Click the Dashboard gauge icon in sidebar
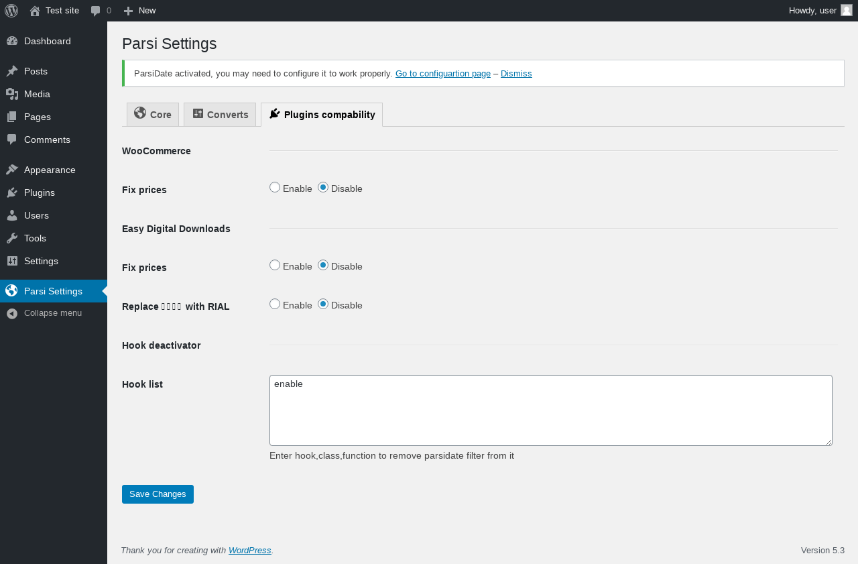 [12, 41]
